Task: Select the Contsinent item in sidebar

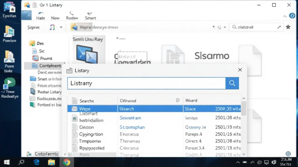Action: coord(45,66)
